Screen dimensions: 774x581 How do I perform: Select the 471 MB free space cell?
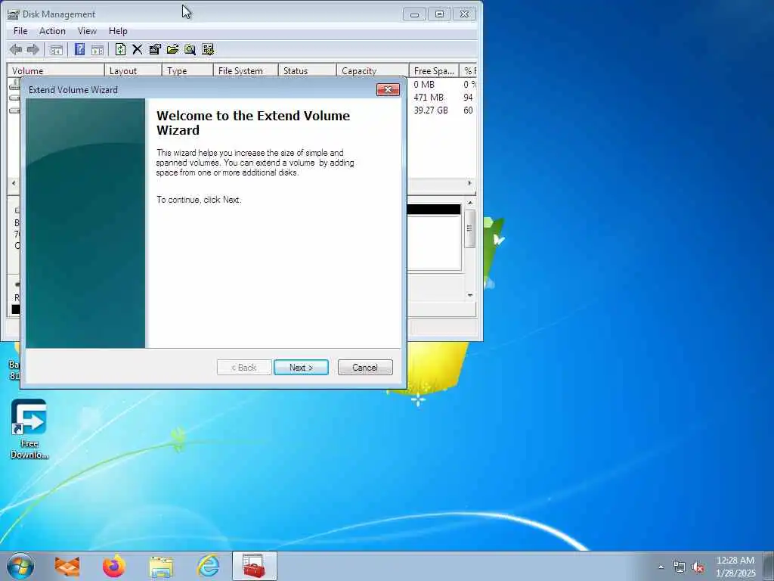pos(429,98)
